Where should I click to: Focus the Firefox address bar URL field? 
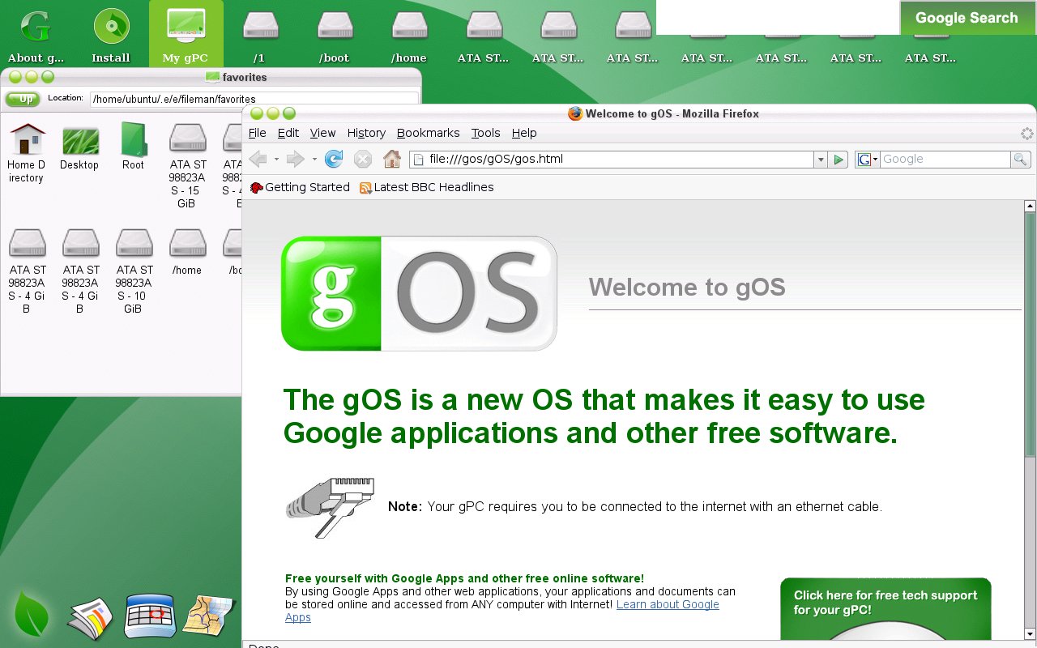[x=612, y=160]
